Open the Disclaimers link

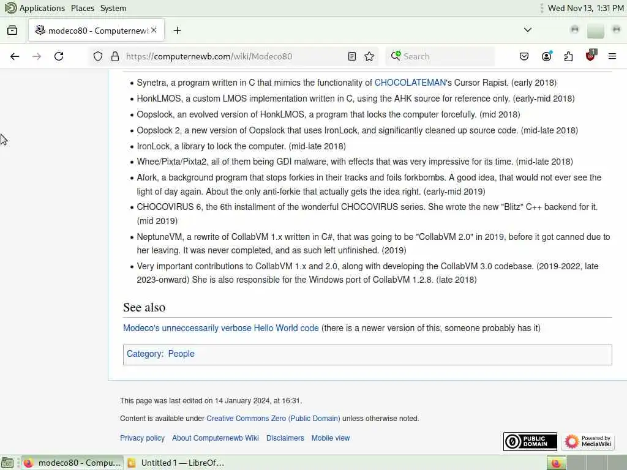tap(285, 438)
